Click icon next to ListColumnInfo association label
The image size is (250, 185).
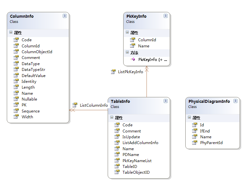pos(75,105)
